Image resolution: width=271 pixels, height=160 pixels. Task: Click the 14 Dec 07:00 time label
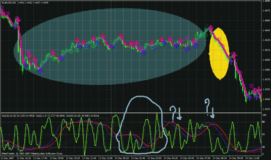(203, 158)
